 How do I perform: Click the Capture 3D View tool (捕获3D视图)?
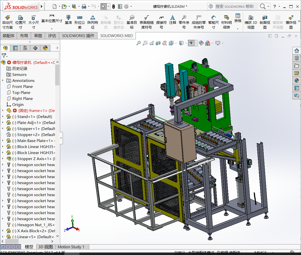click(x=251, y=22)
